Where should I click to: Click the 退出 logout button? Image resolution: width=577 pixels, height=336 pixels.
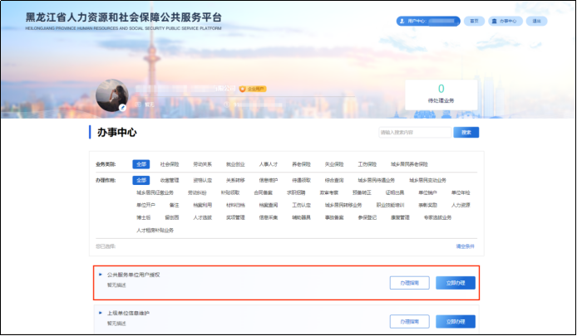coord(536,21)
